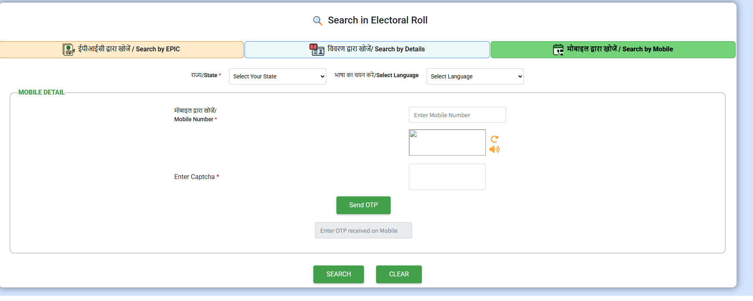Click the ID card icon on the Details tab
The image size is (753, 301).
click(x=317, y=49)
